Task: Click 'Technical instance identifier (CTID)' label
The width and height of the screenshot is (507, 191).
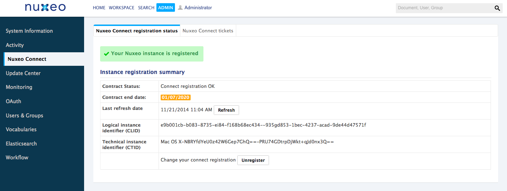Action: click(124, 144)
